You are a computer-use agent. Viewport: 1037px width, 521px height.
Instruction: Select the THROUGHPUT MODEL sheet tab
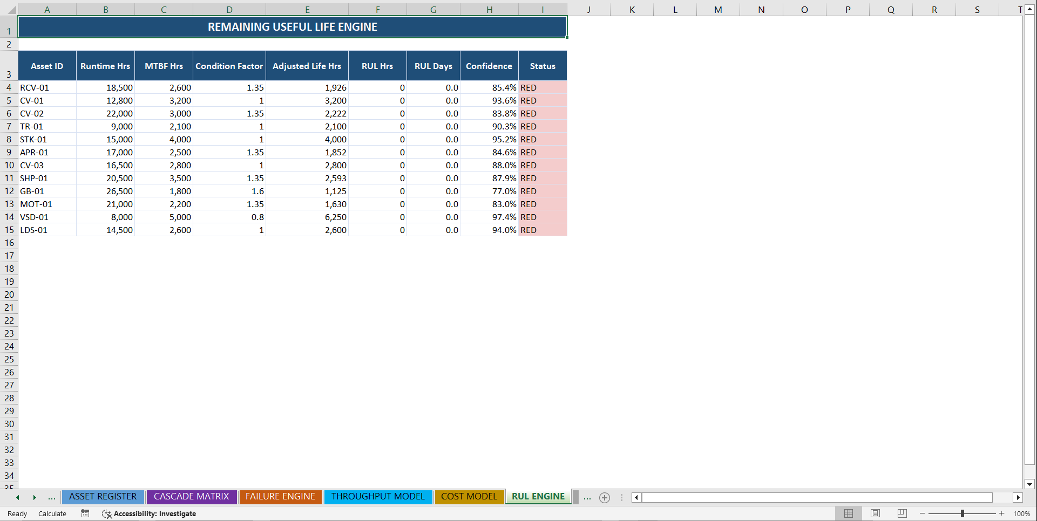pos(378,497)
